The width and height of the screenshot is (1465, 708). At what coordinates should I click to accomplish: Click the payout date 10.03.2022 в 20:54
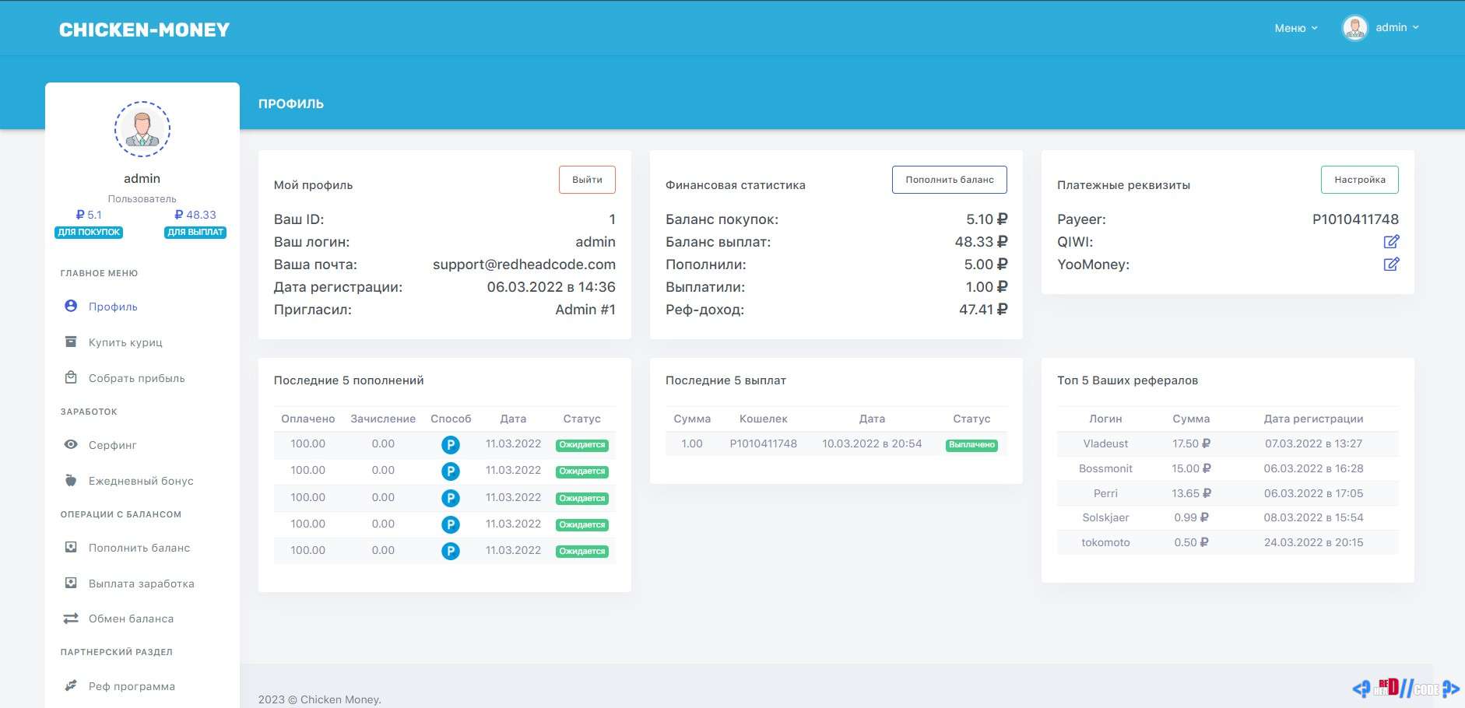click(x=872, y=443)
